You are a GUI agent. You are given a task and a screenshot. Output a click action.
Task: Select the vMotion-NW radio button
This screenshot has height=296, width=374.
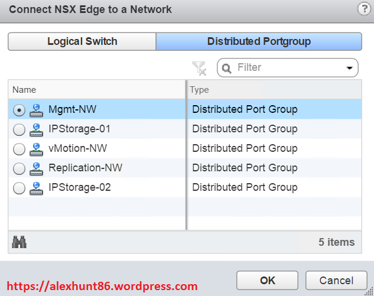coord(19,149)
